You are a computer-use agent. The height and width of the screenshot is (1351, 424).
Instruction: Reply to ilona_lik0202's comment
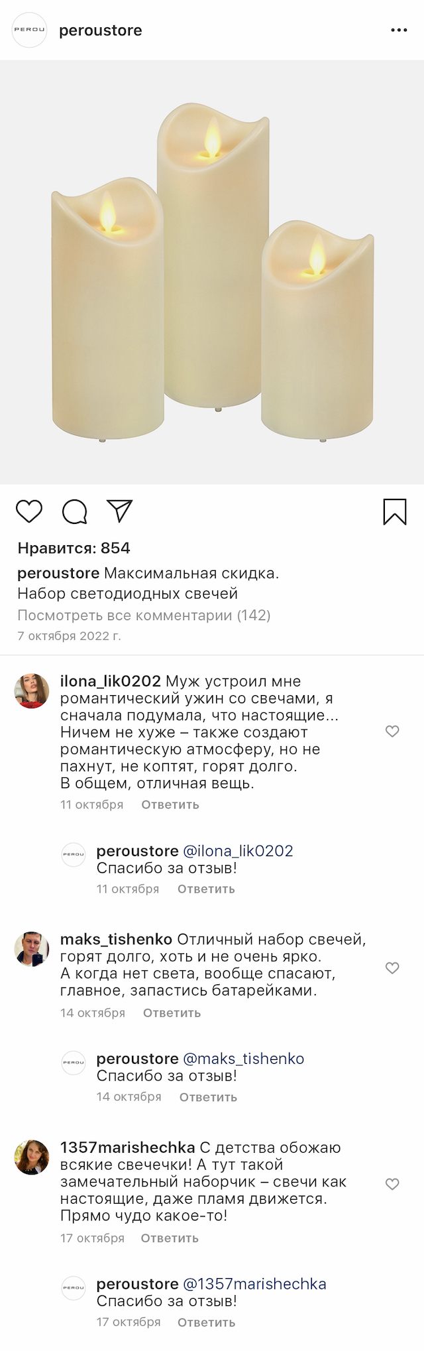coord(170,804)
